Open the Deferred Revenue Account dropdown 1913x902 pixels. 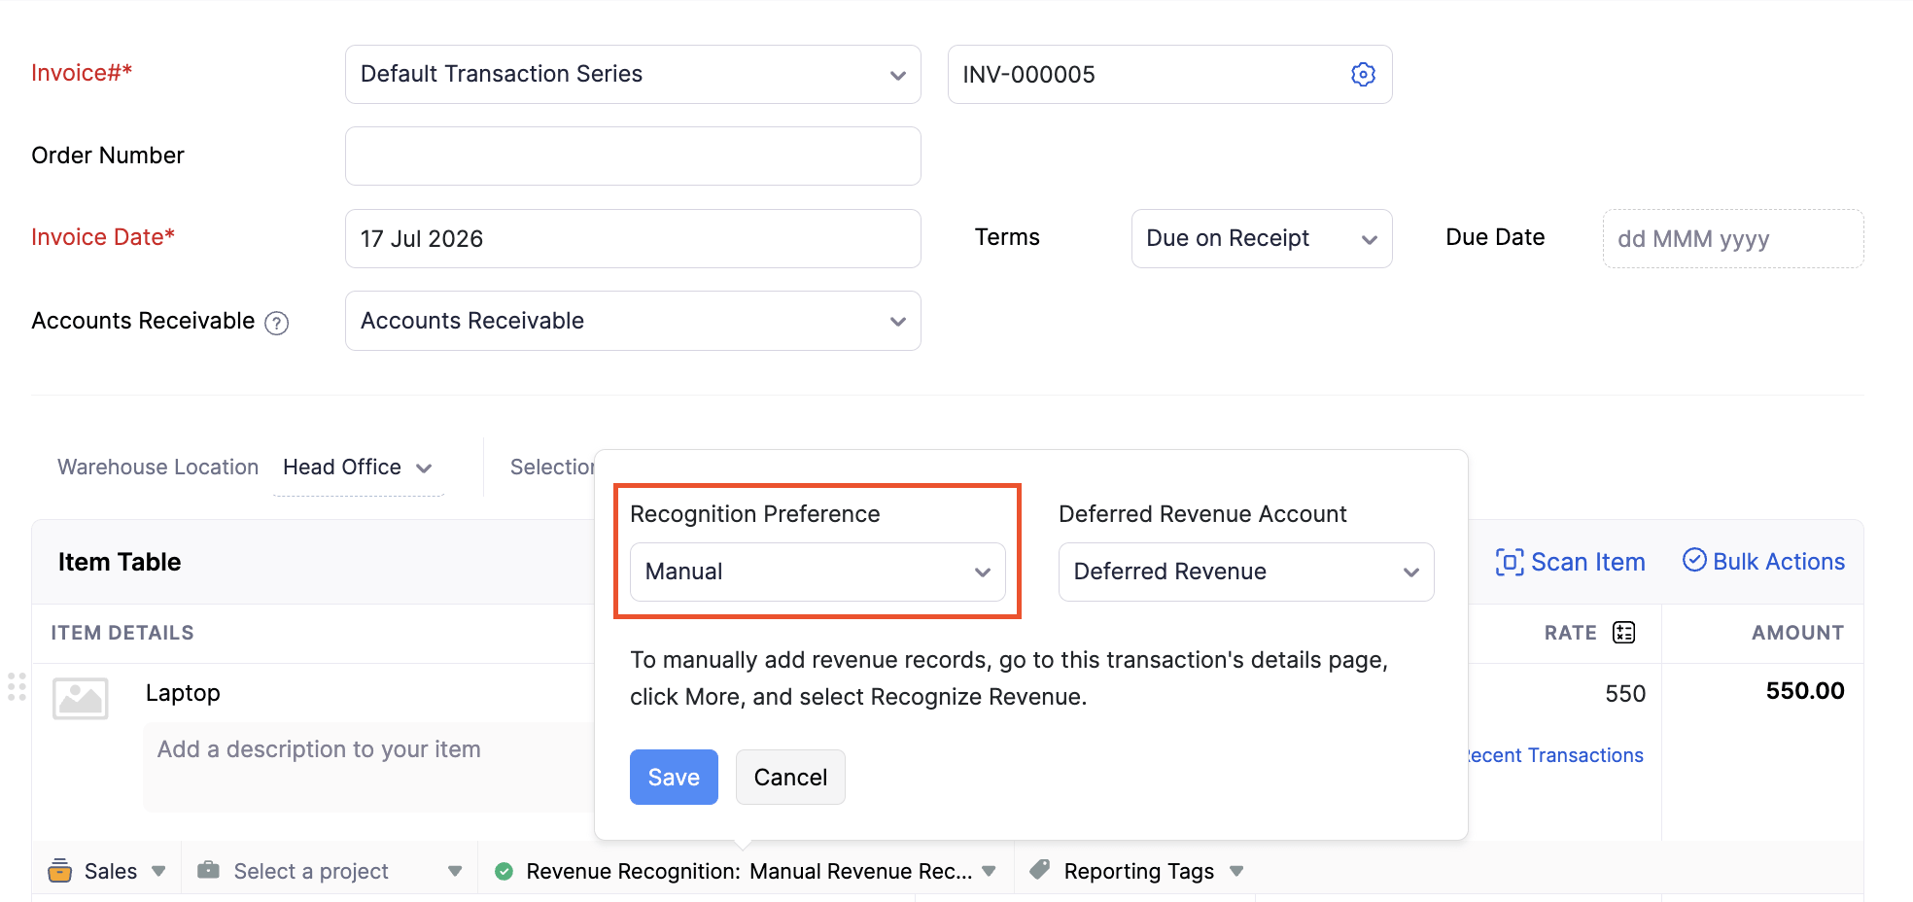point(1245,572)
